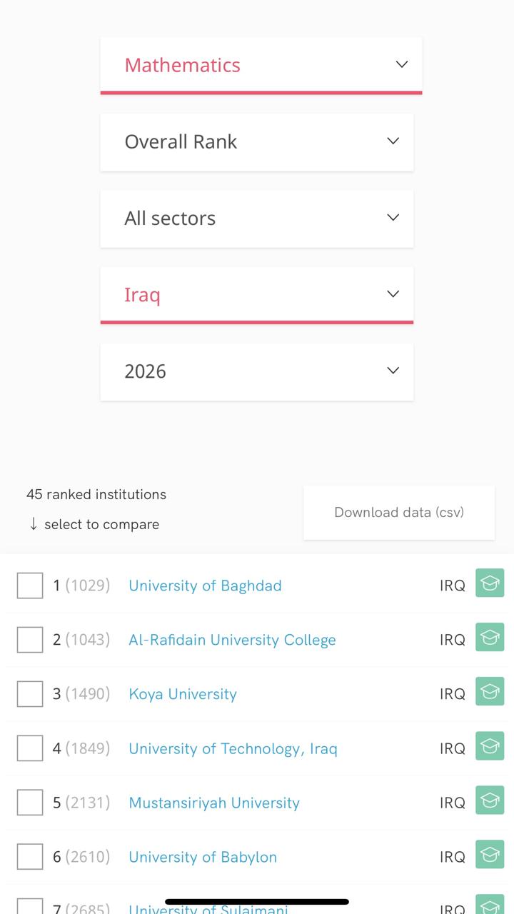514x914 pixels.
Task: Select the compare checkbox for Koya University
Action: pyautogui.click(x=29, y=693)
